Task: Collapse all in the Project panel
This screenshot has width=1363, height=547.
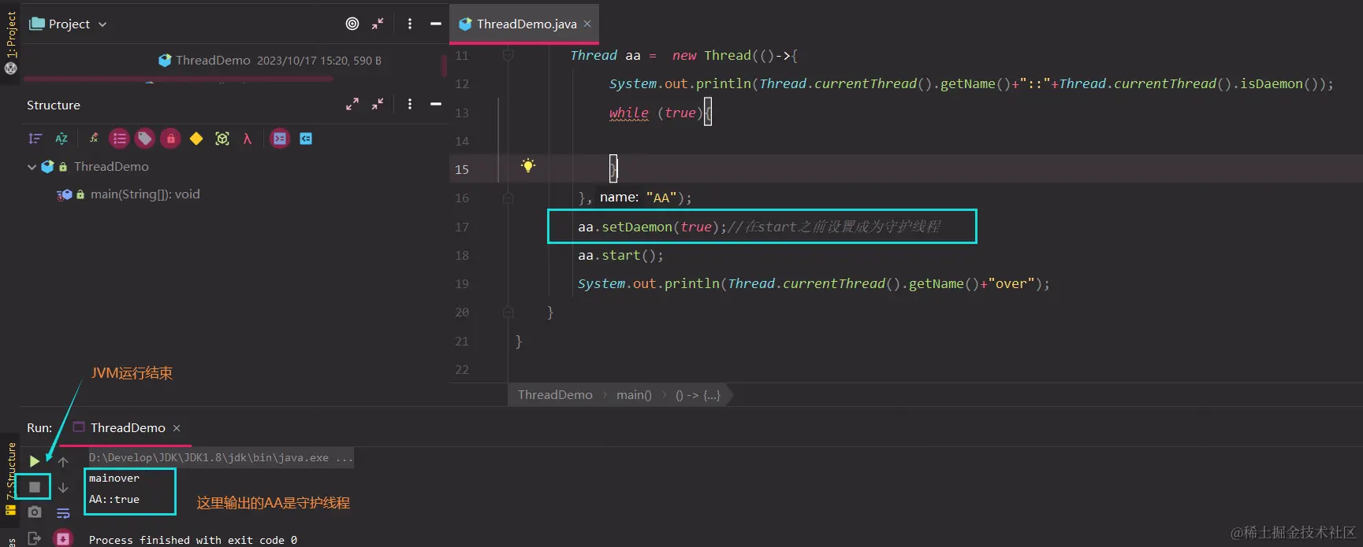Action: (x=378, y=24)
